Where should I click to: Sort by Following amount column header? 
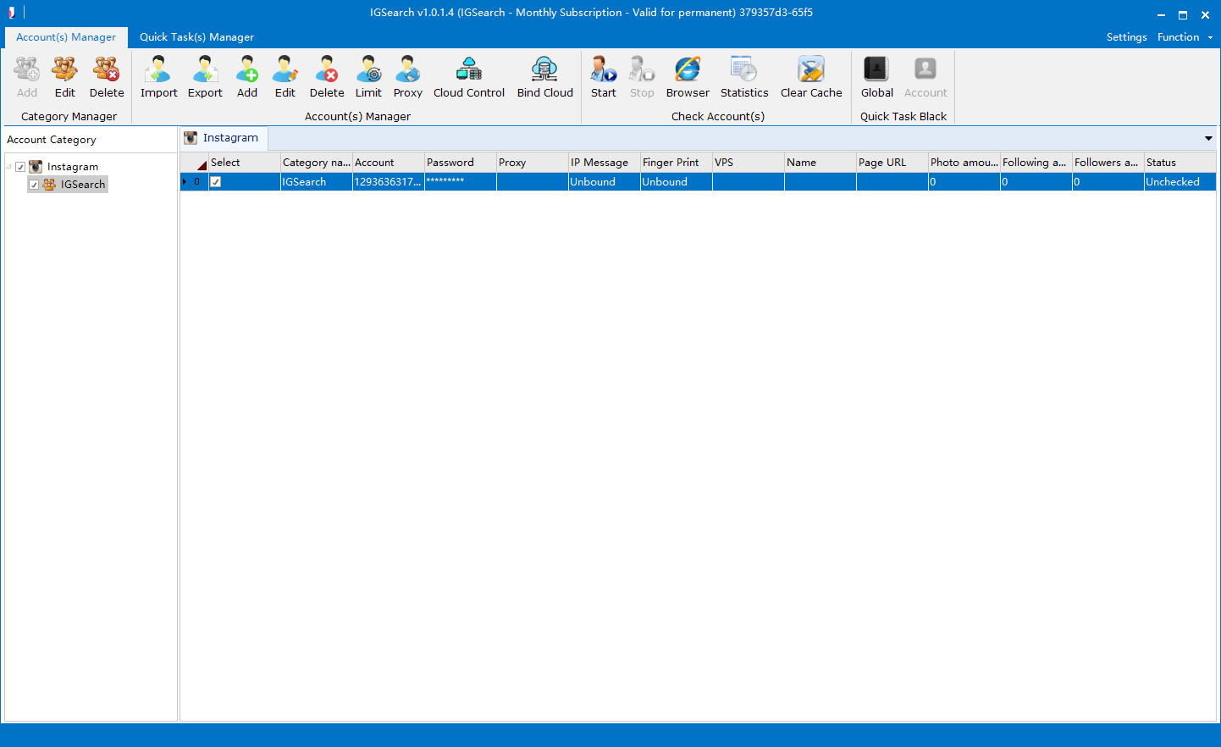1036,163
